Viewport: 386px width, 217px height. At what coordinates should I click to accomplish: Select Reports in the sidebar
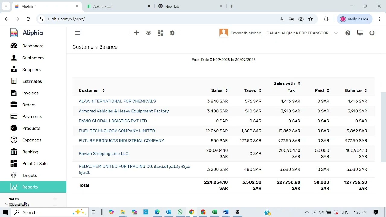click(x=33, y=187)
